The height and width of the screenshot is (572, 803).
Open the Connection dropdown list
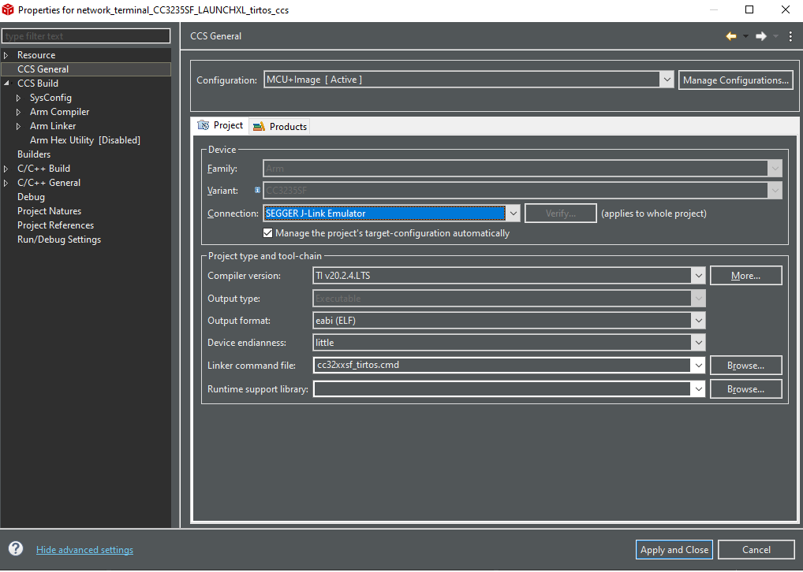[x=513, y=214]
